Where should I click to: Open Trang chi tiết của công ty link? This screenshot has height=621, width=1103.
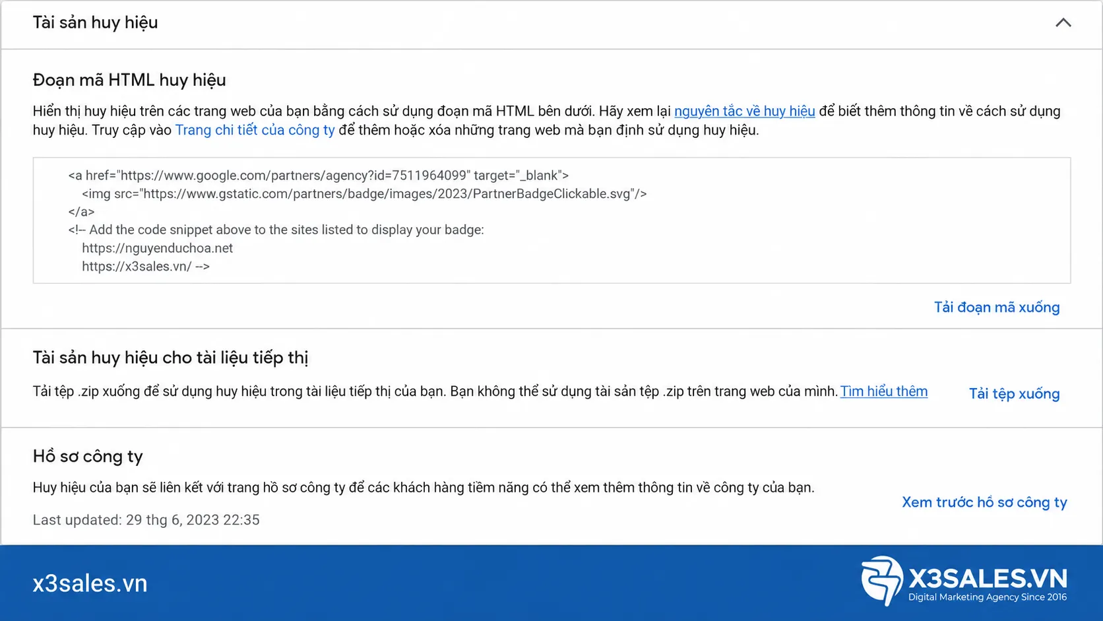255,130
